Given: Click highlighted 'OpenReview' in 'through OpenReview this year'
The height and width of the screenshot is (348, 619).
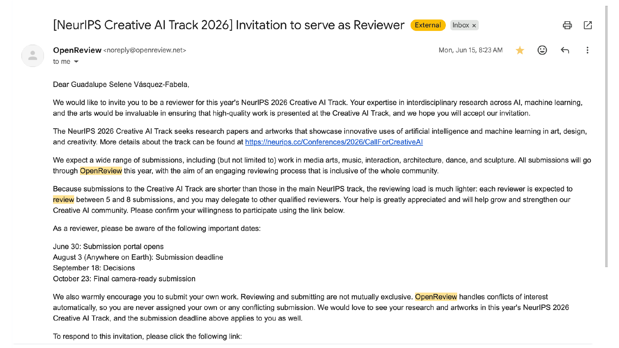Looking at the screenshot, I should (101, 171).
